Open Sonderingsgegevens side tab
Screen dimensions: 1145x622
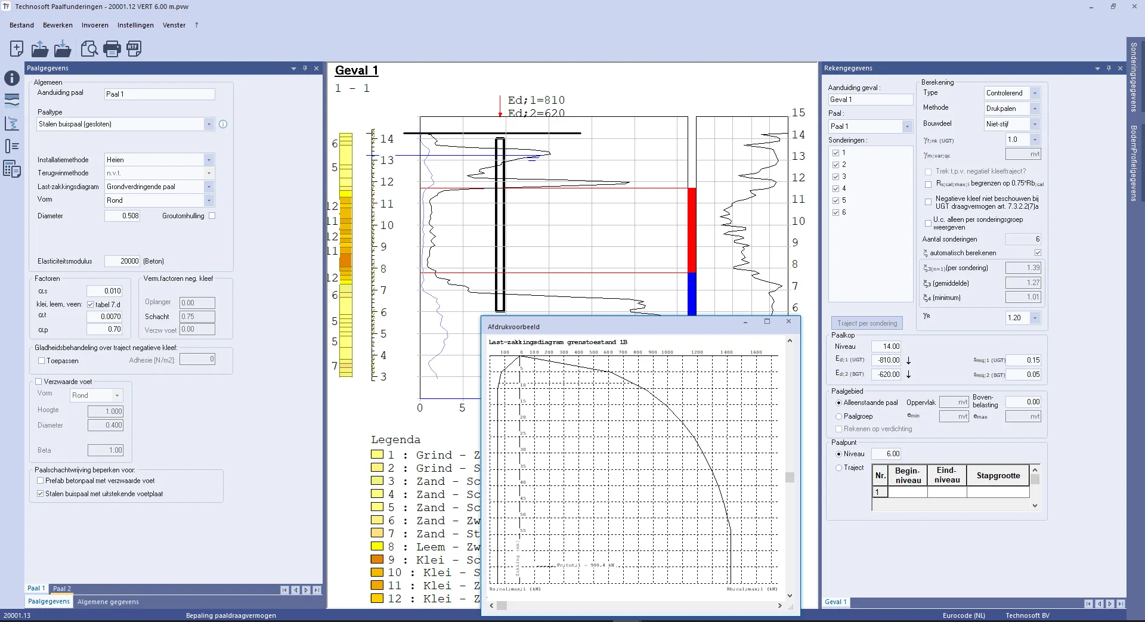pos(1134,78)
